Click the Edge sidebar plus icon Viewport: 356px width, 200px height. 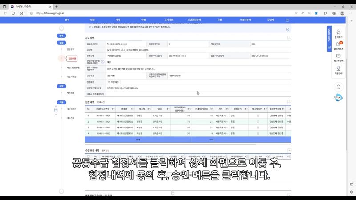point(352,20)
